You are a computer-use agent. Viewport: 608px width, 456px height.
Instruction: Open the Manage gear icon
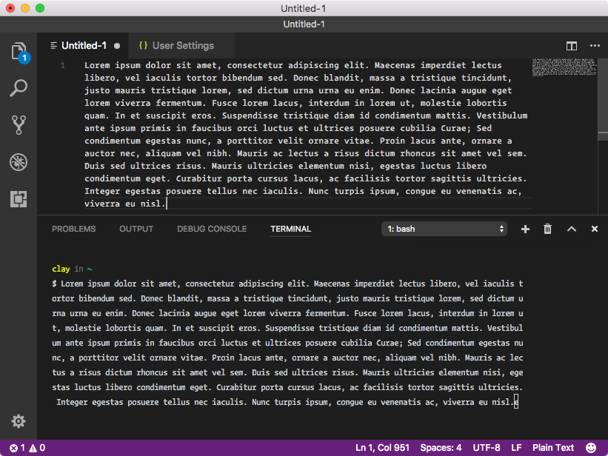[x=19, y=421]
